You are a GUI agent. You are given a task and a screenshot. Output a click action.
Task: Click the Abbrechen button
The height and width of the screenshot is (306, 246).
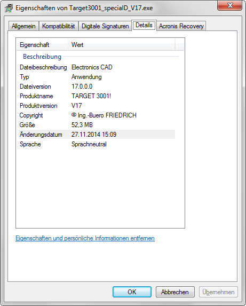tap(175, 292)
